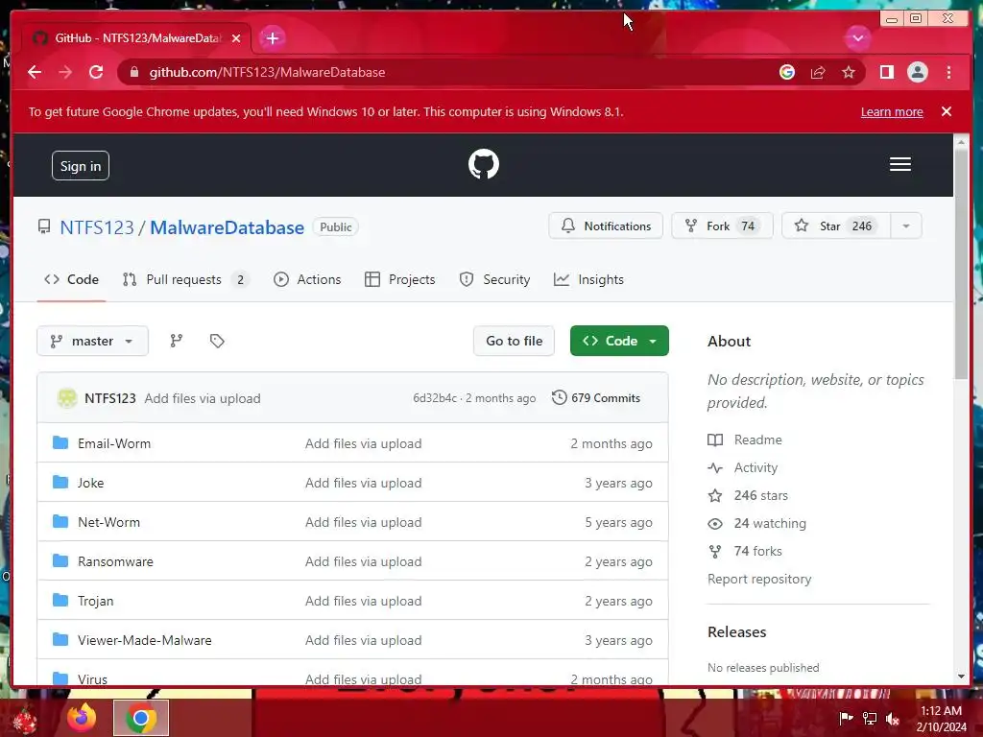Image resolution: width=983 pixels, height=737 pixels.
Task: Open the GitHub hamburger menu
Action: pos(899,164)
